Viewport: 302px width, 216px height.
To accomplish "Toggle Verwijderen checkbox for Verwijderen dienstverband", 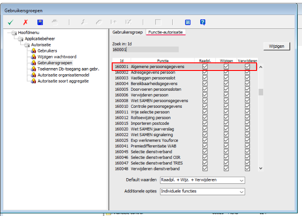I will point(248,169).
